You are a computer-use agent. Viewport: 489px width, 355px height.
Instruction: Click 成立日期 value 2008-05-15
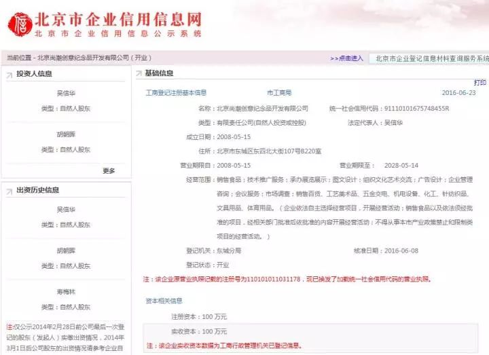[x=234, y=137]
